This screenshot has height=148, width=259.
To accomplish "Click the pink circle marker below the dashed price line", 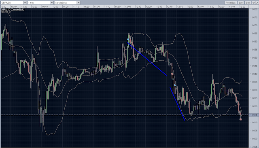I will pyautogui.click(x=241, y=119).
